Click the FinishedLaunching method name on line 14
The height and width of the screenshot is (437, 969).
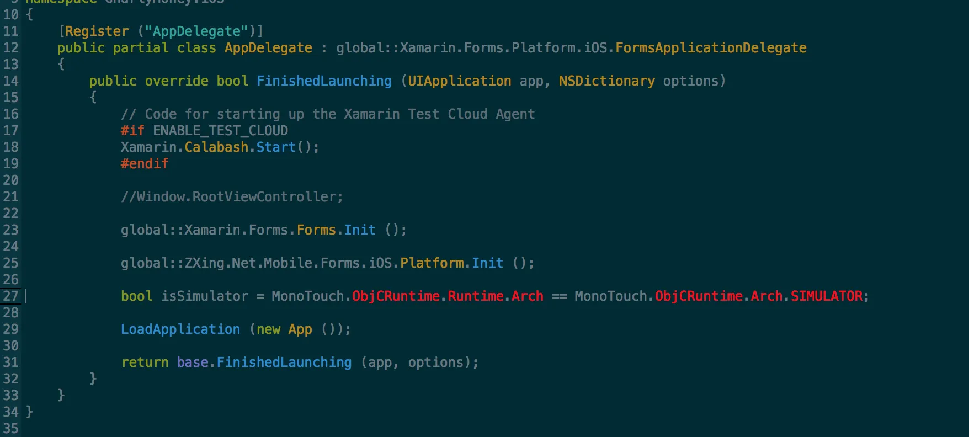[x=324, y=81]
